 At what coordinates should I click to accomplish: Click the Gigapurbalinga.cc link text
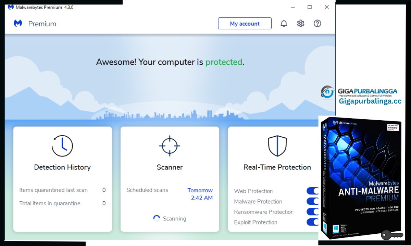coord(370,101)
